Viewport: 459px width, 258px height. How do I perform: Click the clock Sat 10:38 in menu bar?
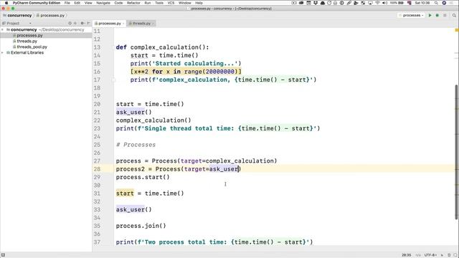422,3
